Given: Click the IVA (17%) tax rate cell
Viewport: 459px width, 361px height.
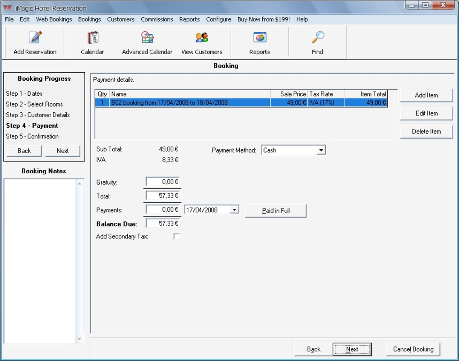Looking at the screenshot, I should click(325, 102).
